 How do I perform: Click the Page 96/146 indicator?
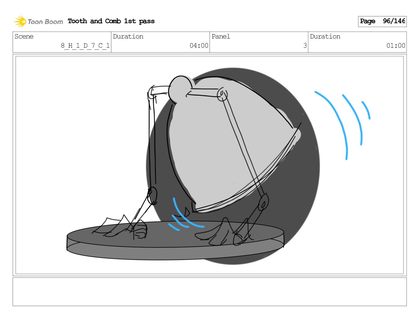[x=382, y=21]
